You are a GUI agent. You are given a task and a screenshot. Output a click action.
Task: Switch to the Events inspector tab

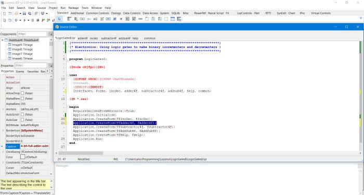(20, 71)
